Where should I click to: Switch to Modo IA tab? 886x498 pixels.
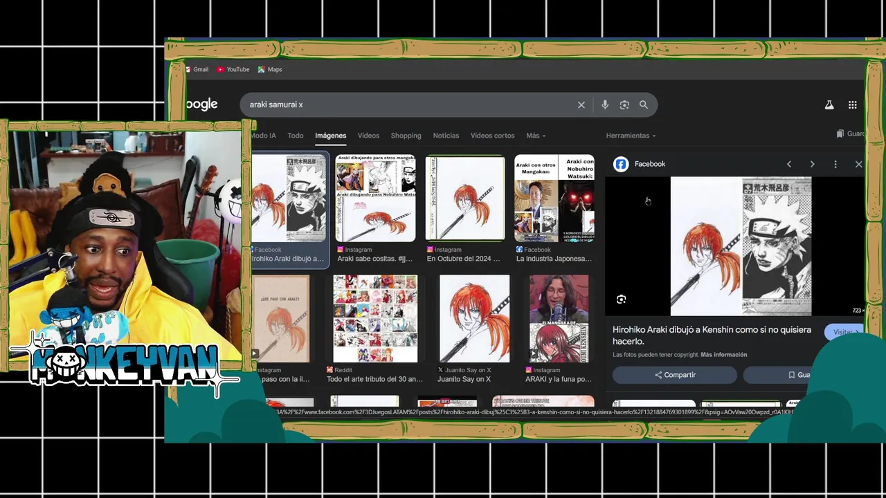click(264, 136)
